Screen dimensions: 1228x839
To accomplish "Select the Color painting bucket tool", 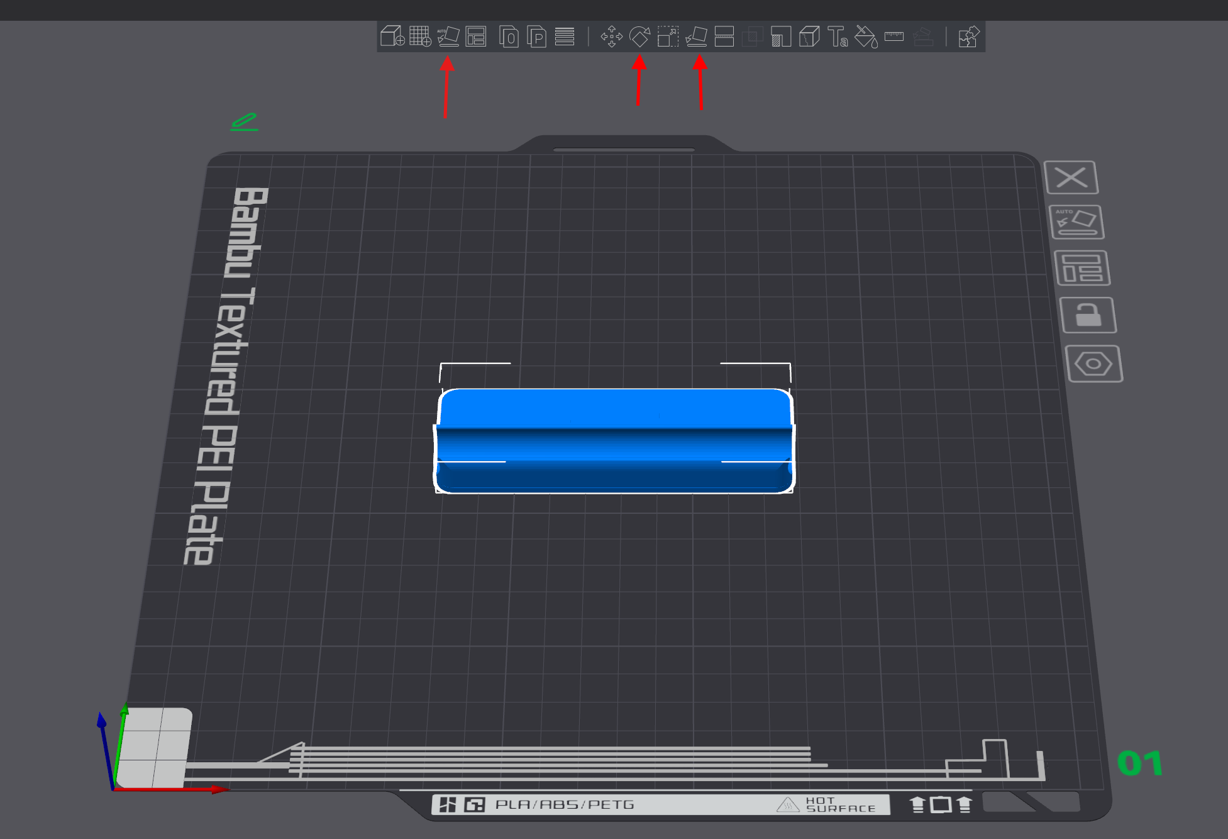I will [866, 36].
